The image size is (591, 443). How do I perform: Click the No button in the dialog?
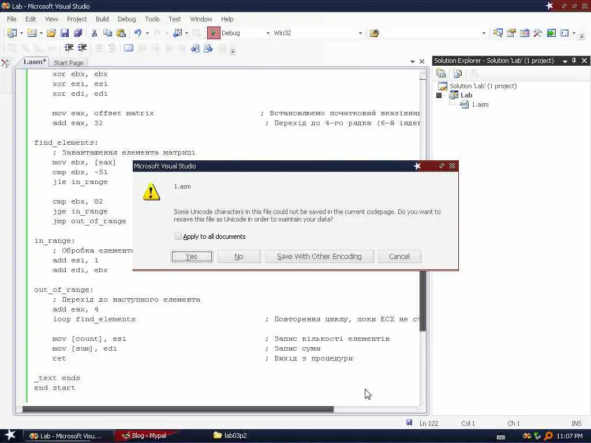tap(239, 257)
